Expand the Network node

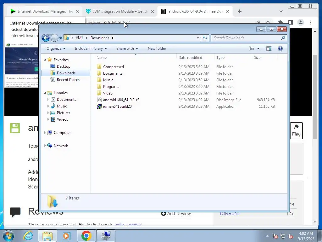(45, 146)
